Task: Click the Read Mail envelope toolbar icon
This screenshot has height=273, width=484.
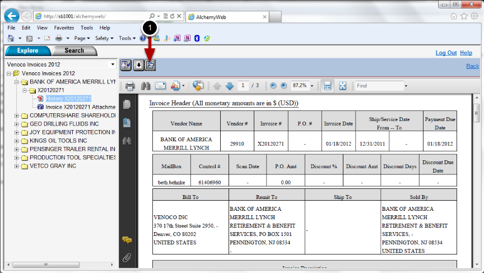Action: pyautogui.click(x=47, y=38)
